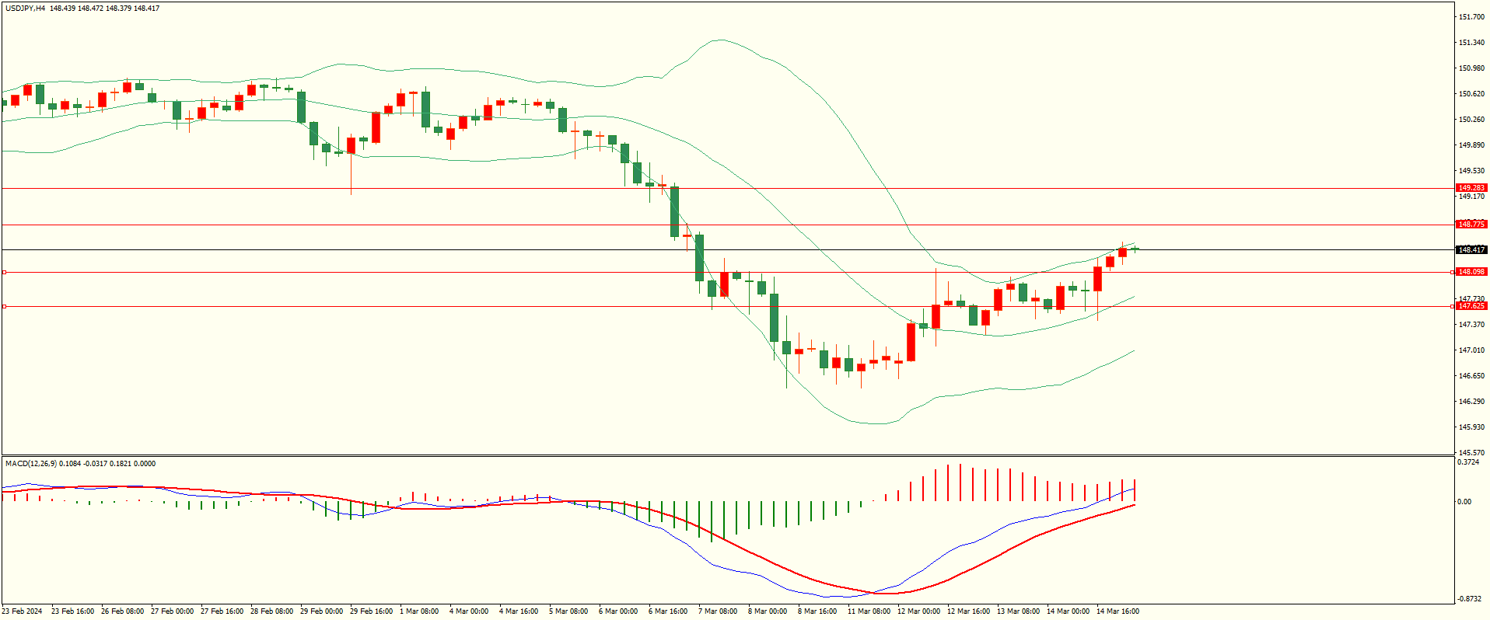Click the 151.700 price scale label

coord(1471,17)
